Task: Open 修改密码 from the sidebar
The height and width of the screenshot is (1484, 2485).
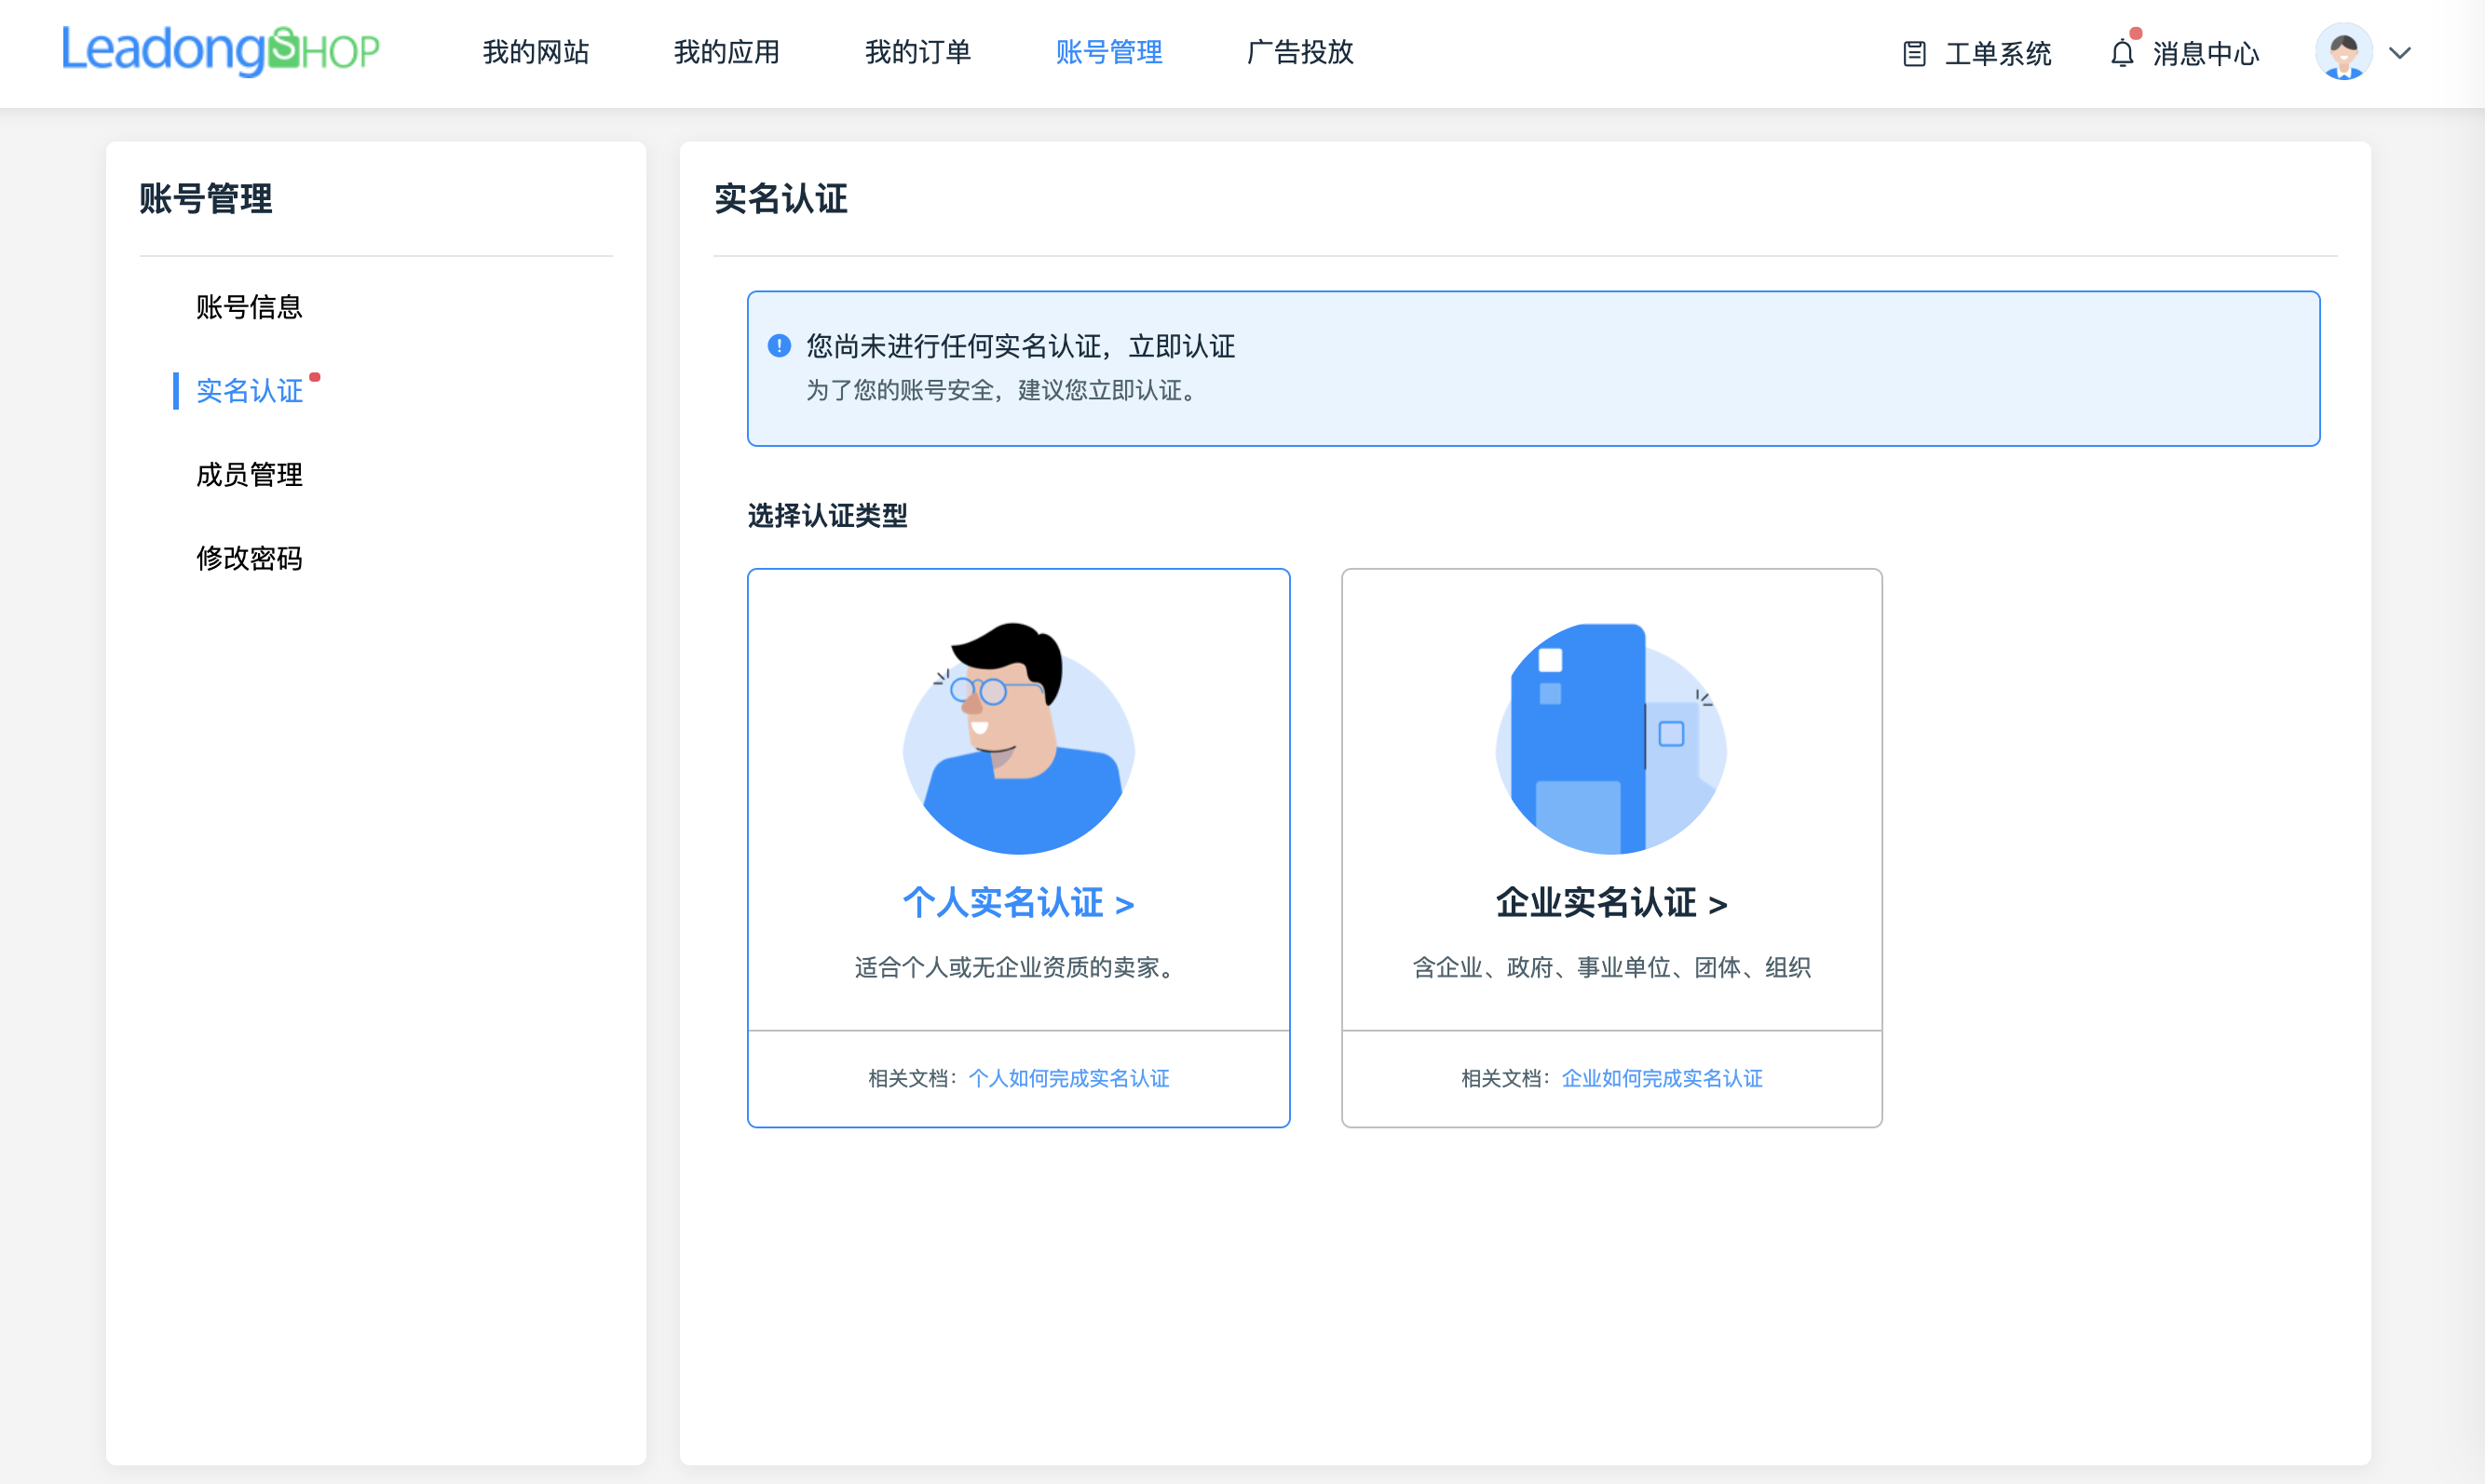Action: [x=249, y=558]
